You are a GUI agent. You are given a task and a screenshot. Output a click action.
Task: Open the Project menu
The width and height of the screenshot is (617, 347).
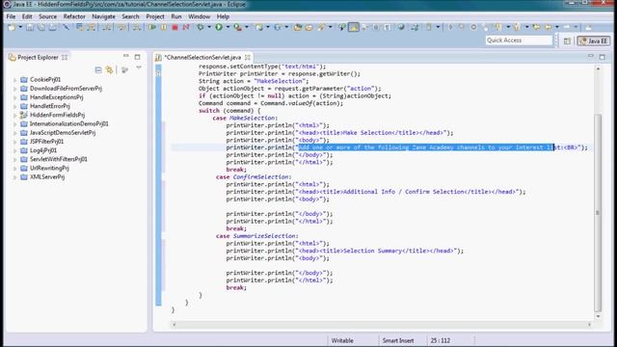[155, 16]
